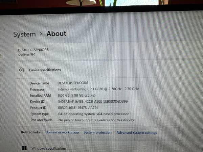Select the DESKTOP-5EN0OR6 name in the header card
203x152 pixels.
[33, 50]
